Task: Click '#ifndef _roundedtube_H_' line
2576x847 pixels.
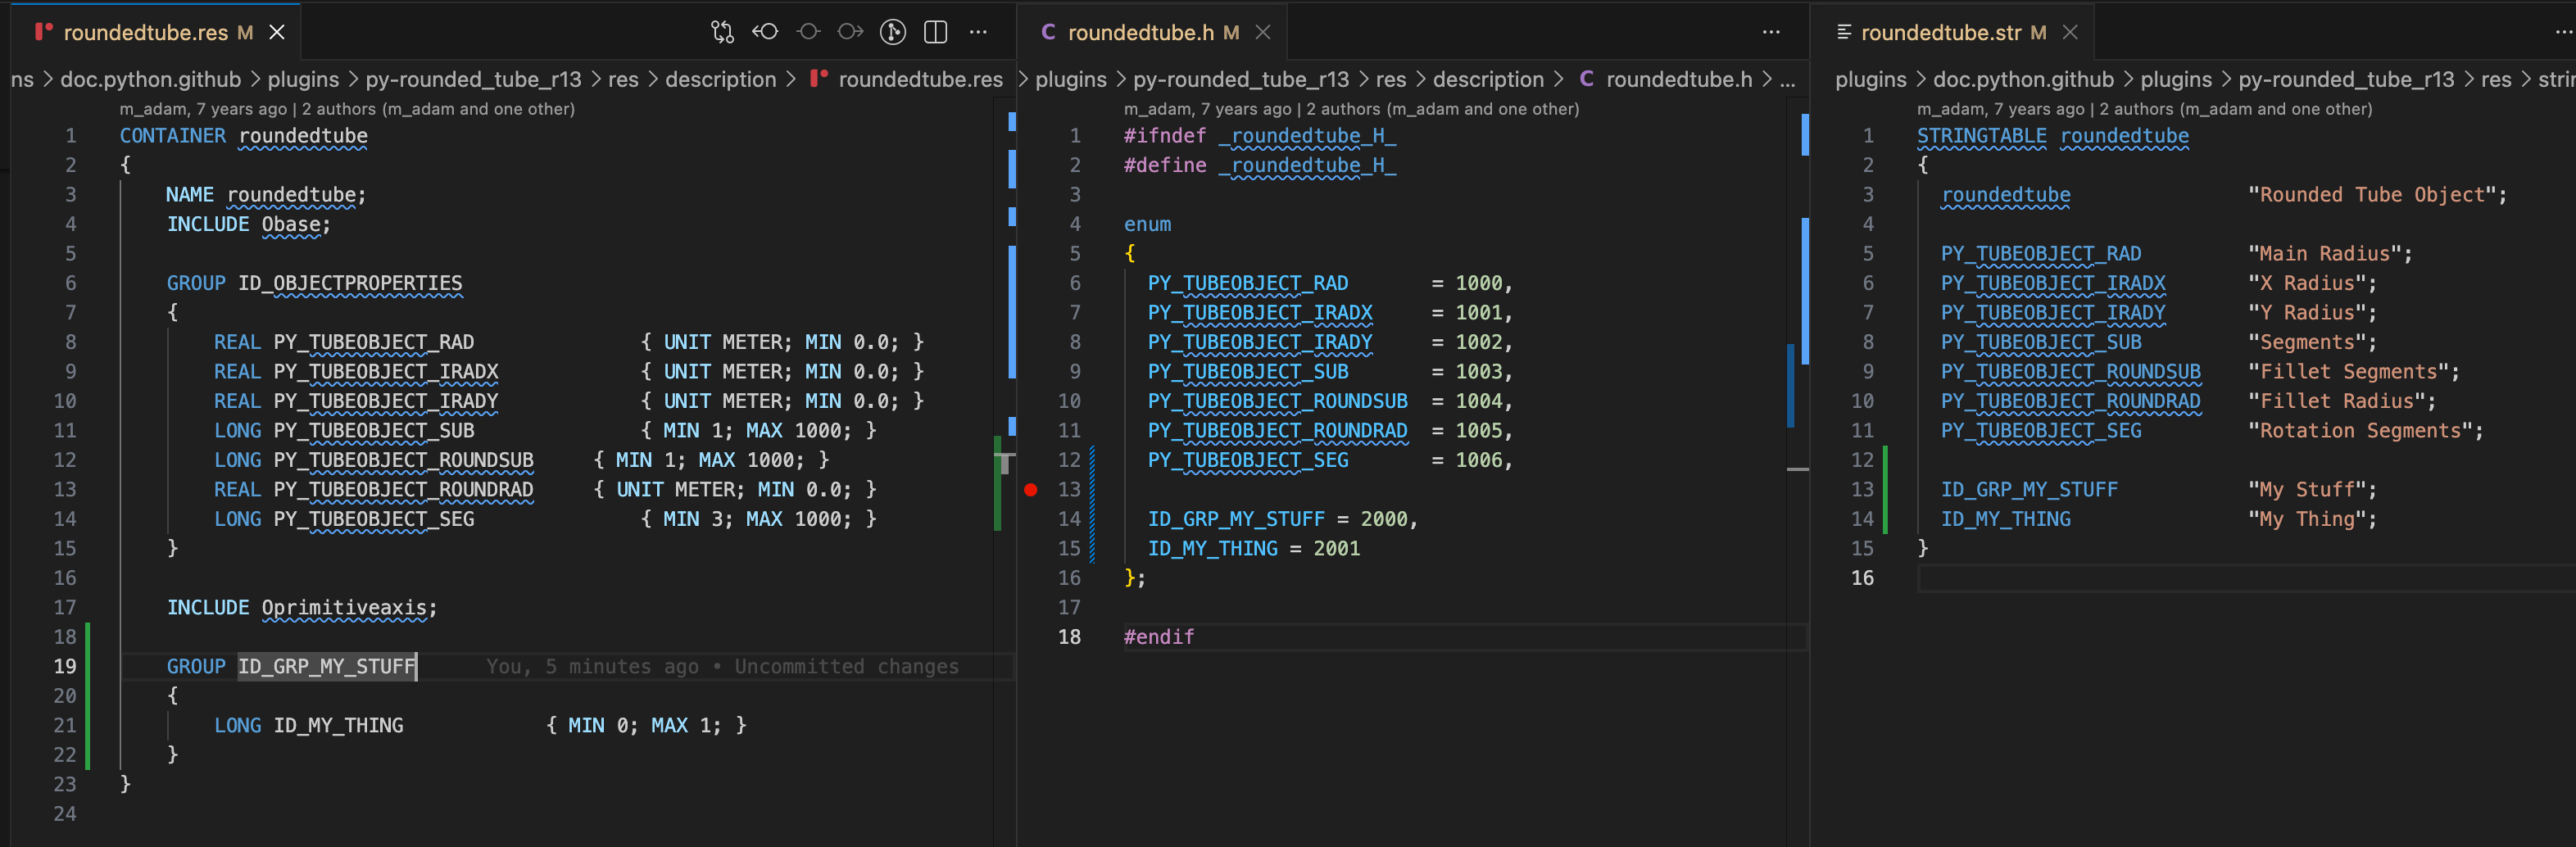Action: point(1260,136)
